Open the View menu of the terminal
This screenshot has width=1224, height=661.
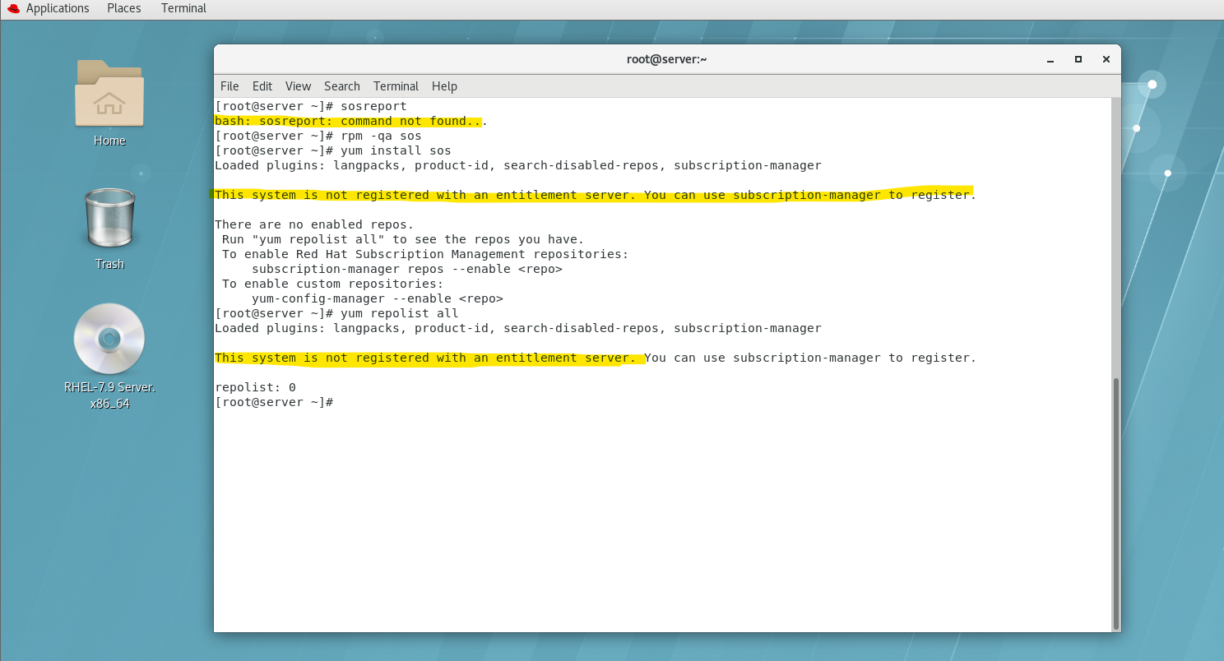pos(298,86)
